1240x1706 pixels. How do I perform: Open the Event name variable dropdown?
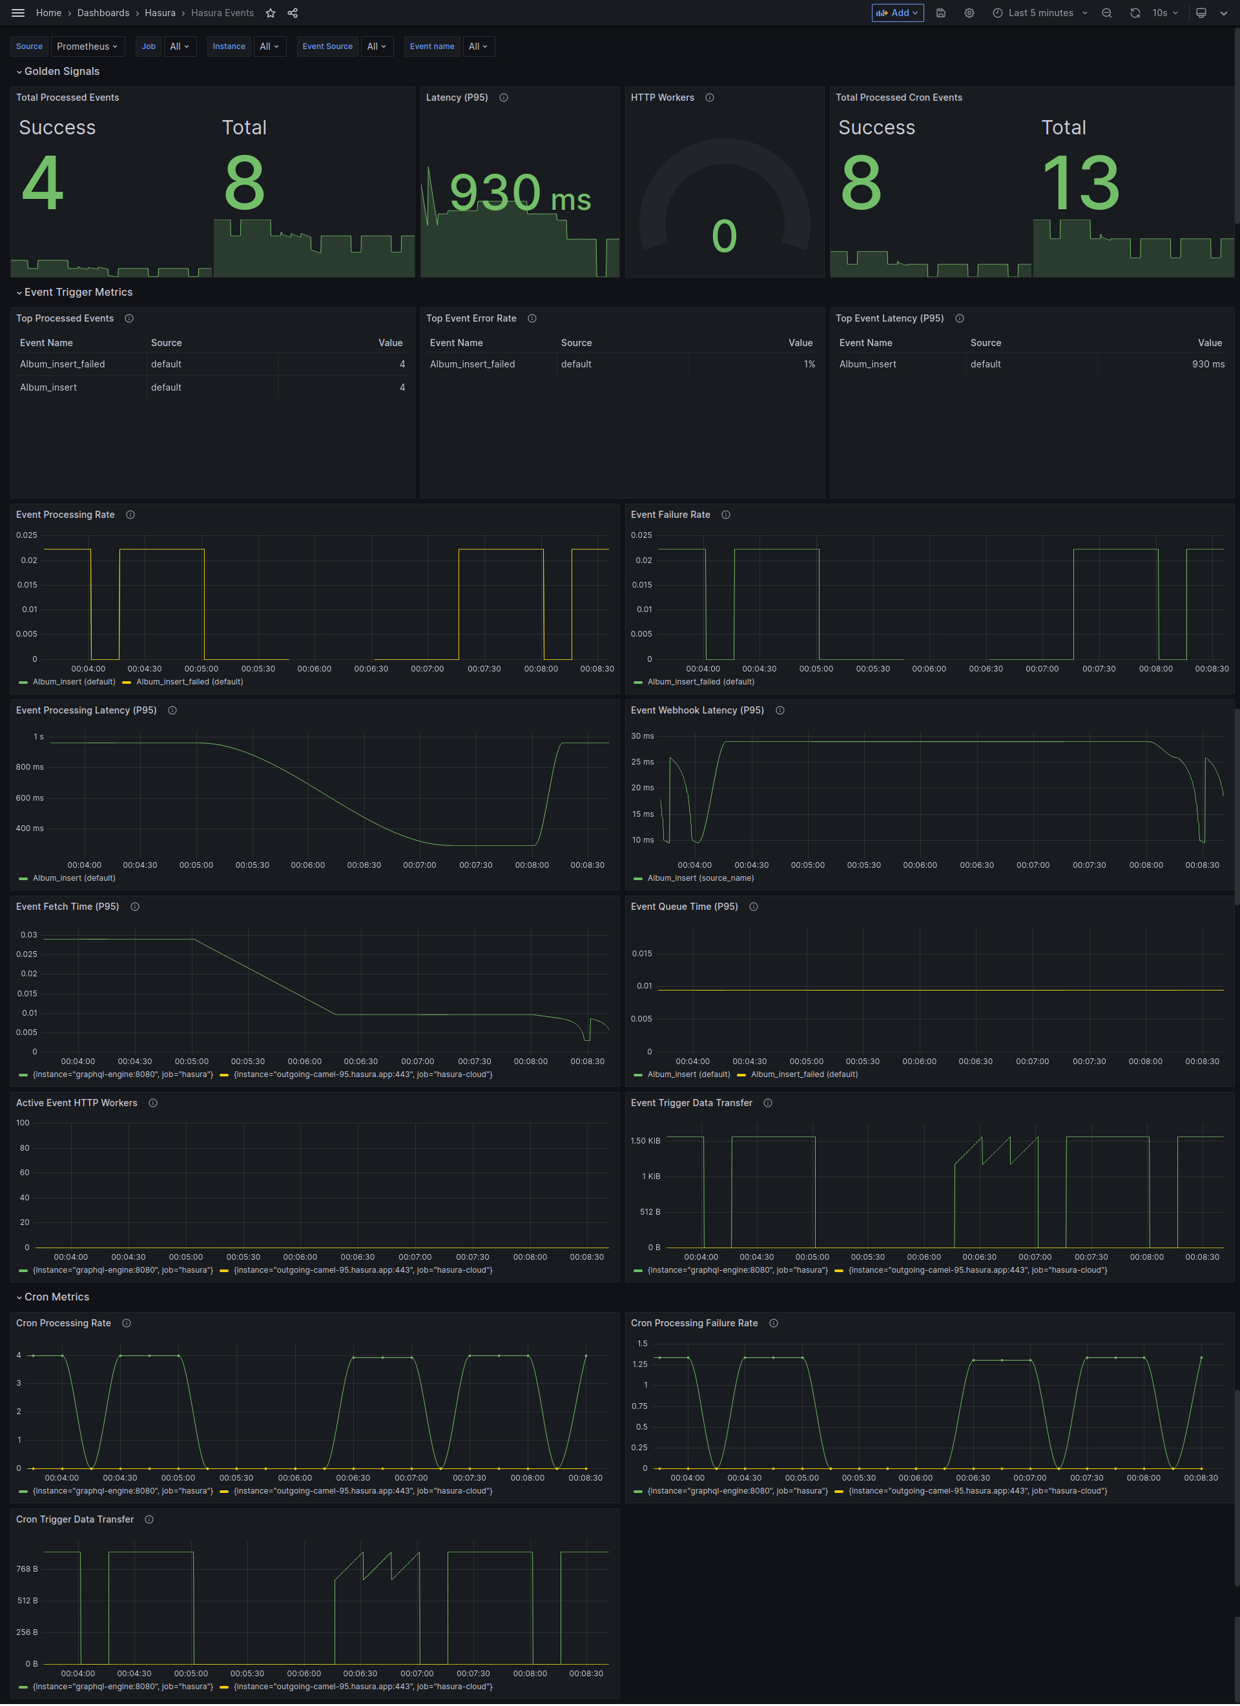pos(478,46)
